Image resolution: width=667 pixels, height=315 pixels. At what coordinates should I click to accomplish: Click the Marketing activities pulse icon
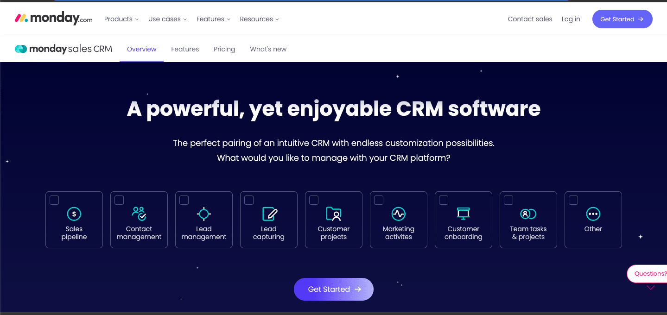(x=399, y=214)
